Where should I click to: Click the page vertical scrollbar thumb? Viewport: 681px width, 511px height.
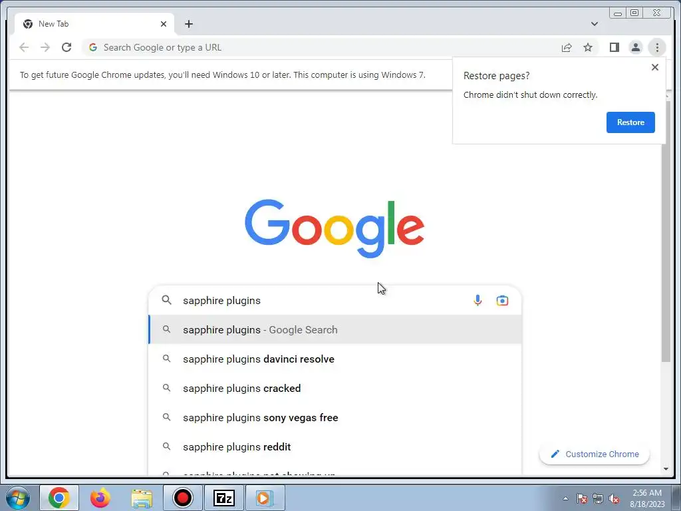(x=666, y=230)
